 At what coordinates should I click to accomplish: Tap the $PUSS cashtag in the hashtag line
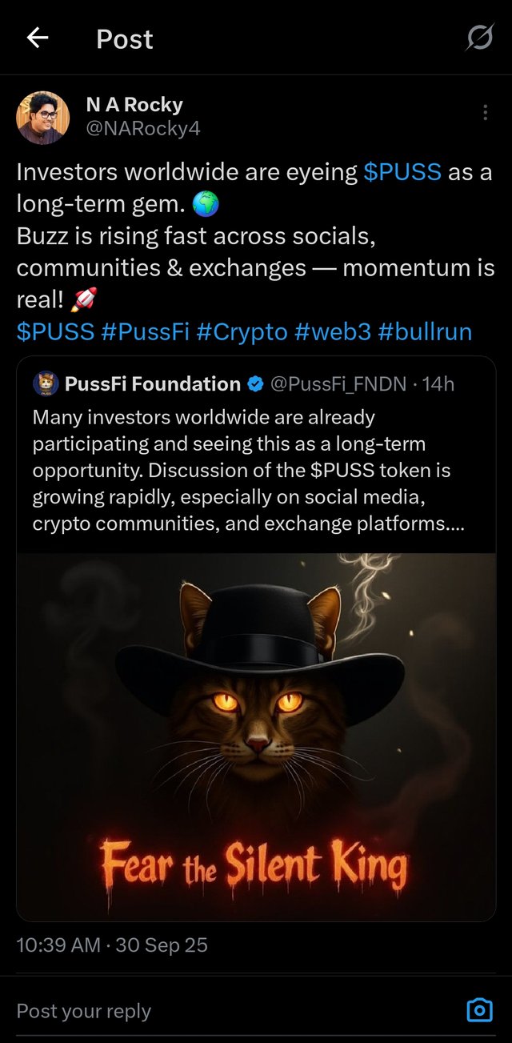55,331
